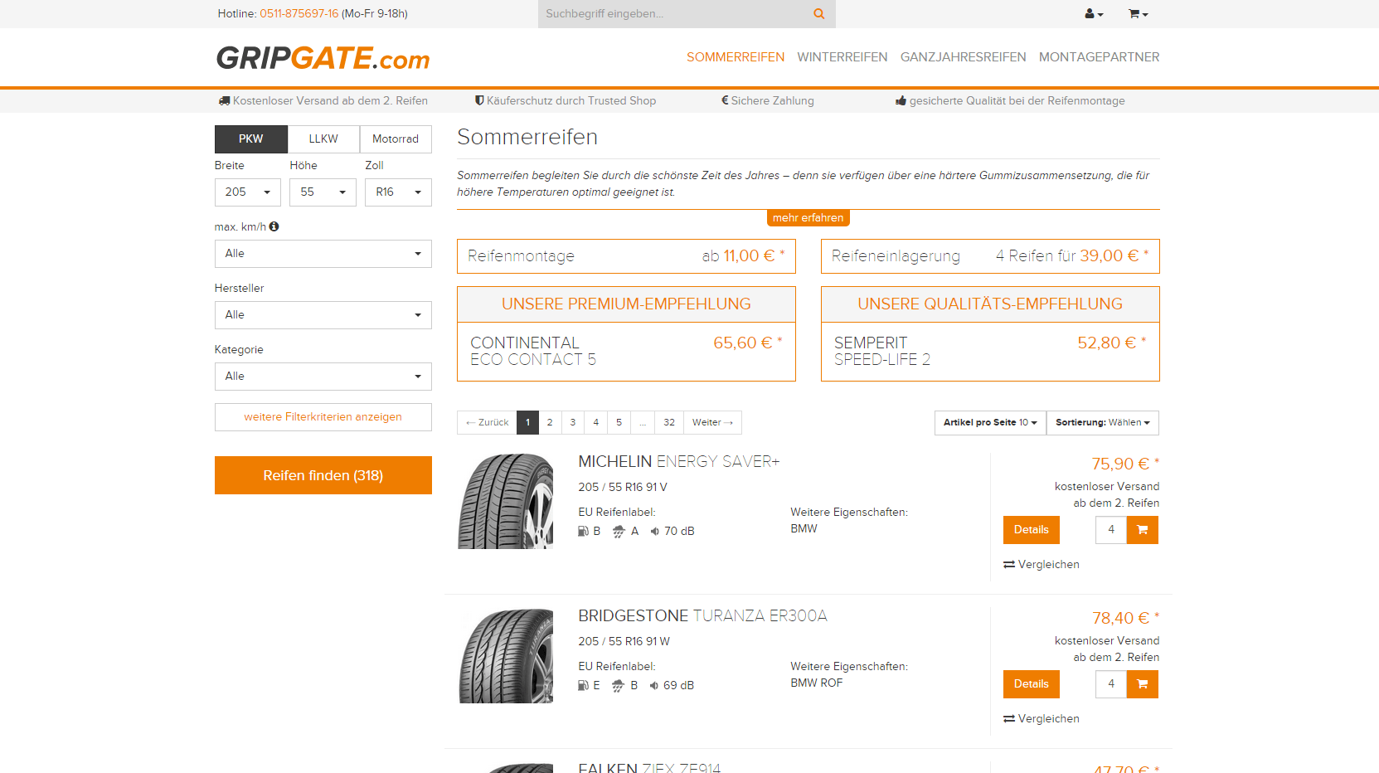Click Michelin quantity field showing 4
This screenshot has width=1379, height=773.
[x=1111, y=530]
